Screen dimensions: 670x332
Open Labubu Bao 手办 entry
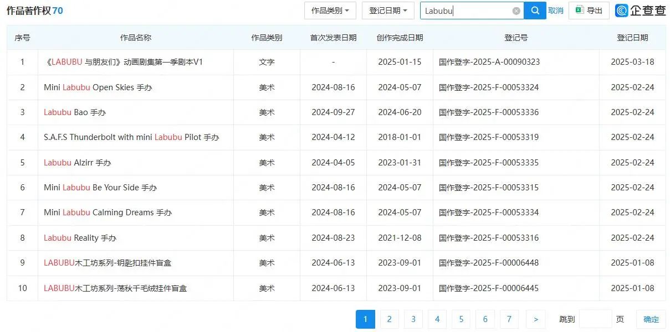[x=75, y=112]
